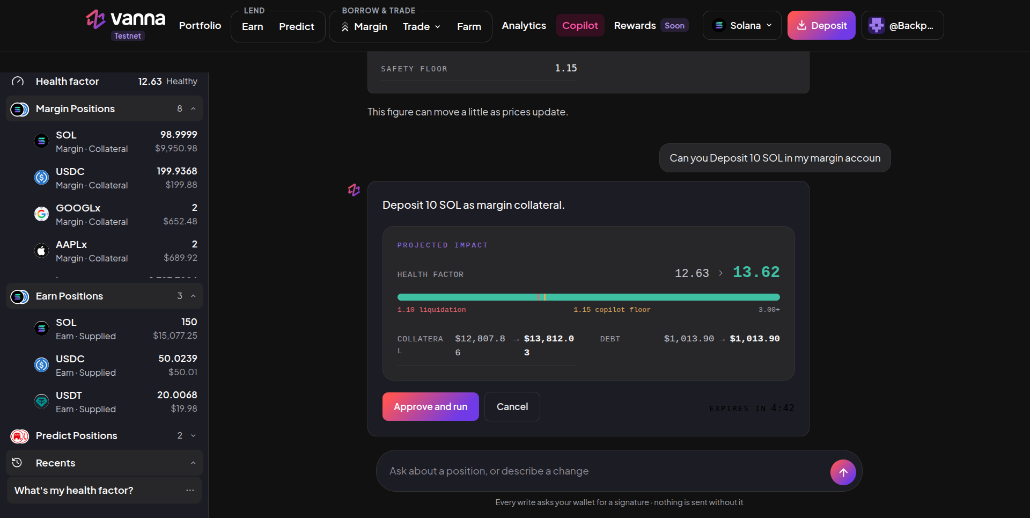Collapse the Recents section chevron
This screenshot has height=518, width=1030.
click(x=193, y=463)
